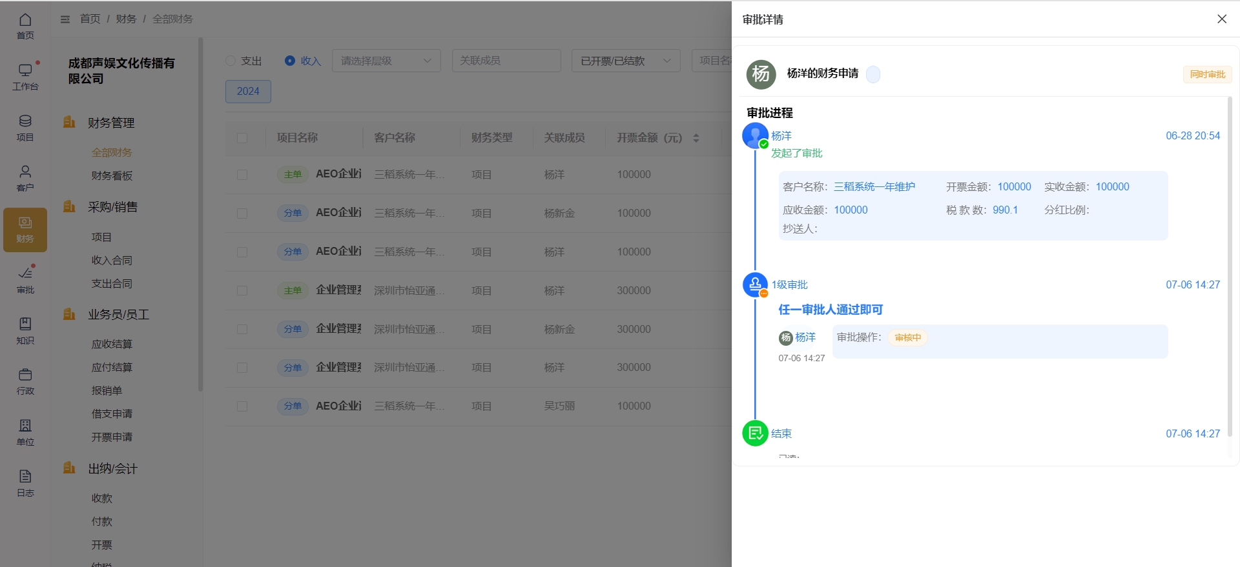
Task: Sort by 开票金额 column arrows
Action: 696,138
